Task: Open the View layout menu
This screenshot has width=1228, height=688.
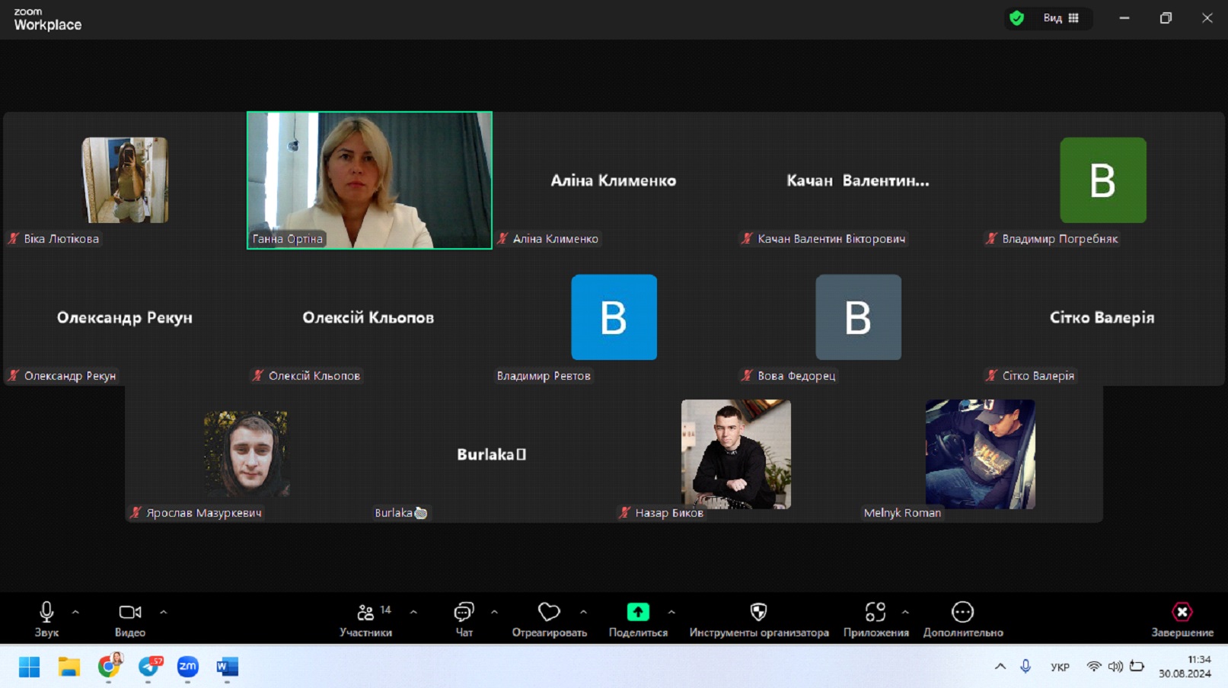Action: (x=1061, y=18)
